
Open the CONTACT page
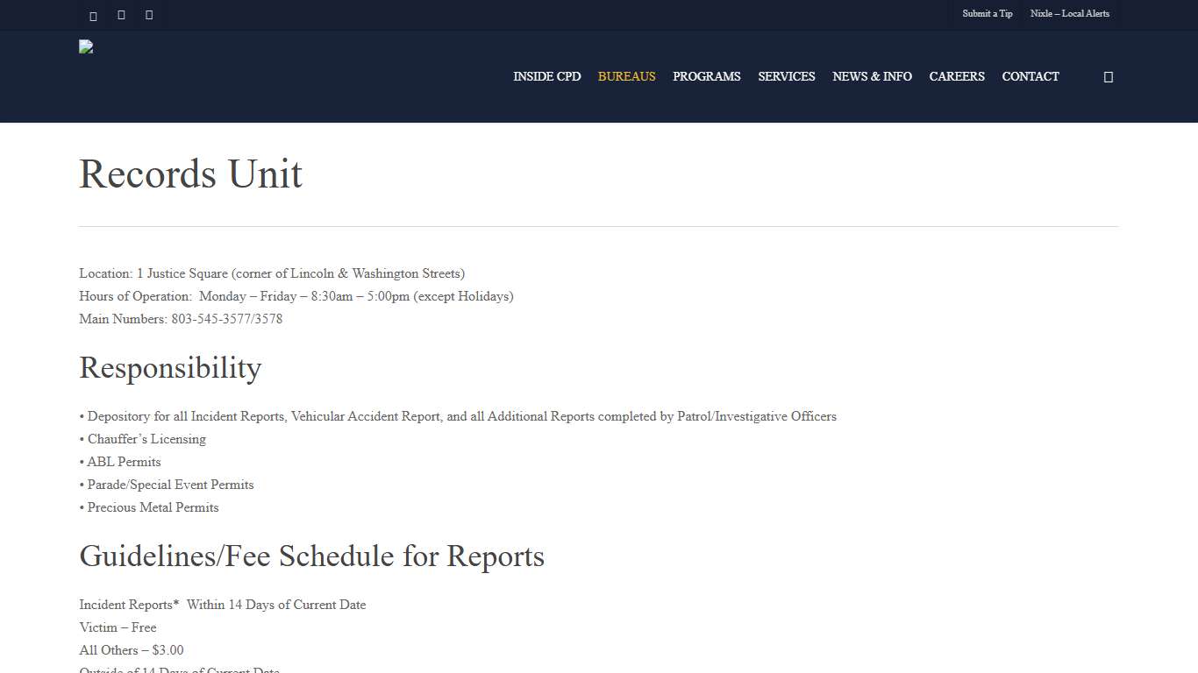click(1030, 76)
